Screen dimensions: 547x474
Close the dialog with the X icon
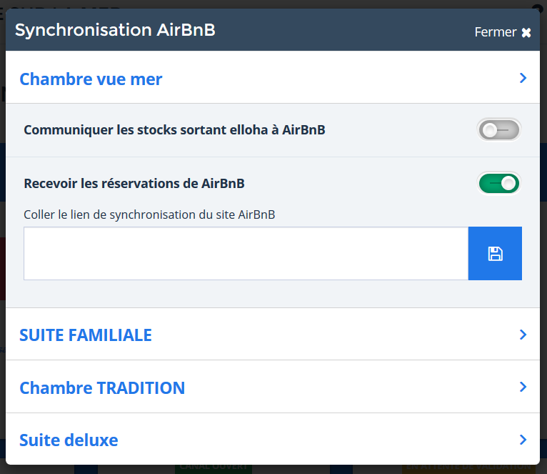click(526, 32)
